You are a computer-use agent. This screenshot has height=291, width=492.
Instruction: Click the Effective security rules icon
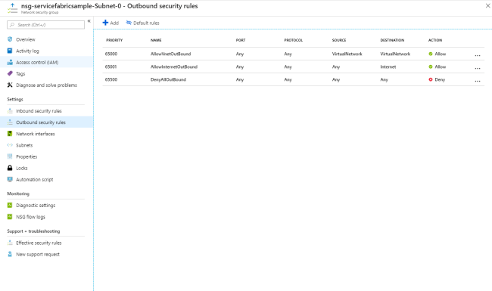pyautogui.click(x=10, y=243)
